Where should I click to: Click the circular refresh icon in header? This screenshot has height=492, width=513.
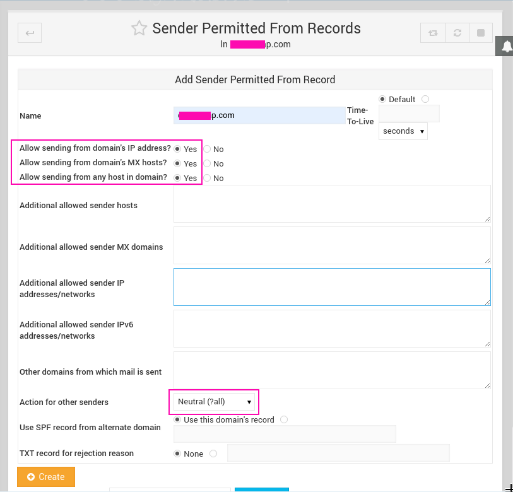[457, 33]
